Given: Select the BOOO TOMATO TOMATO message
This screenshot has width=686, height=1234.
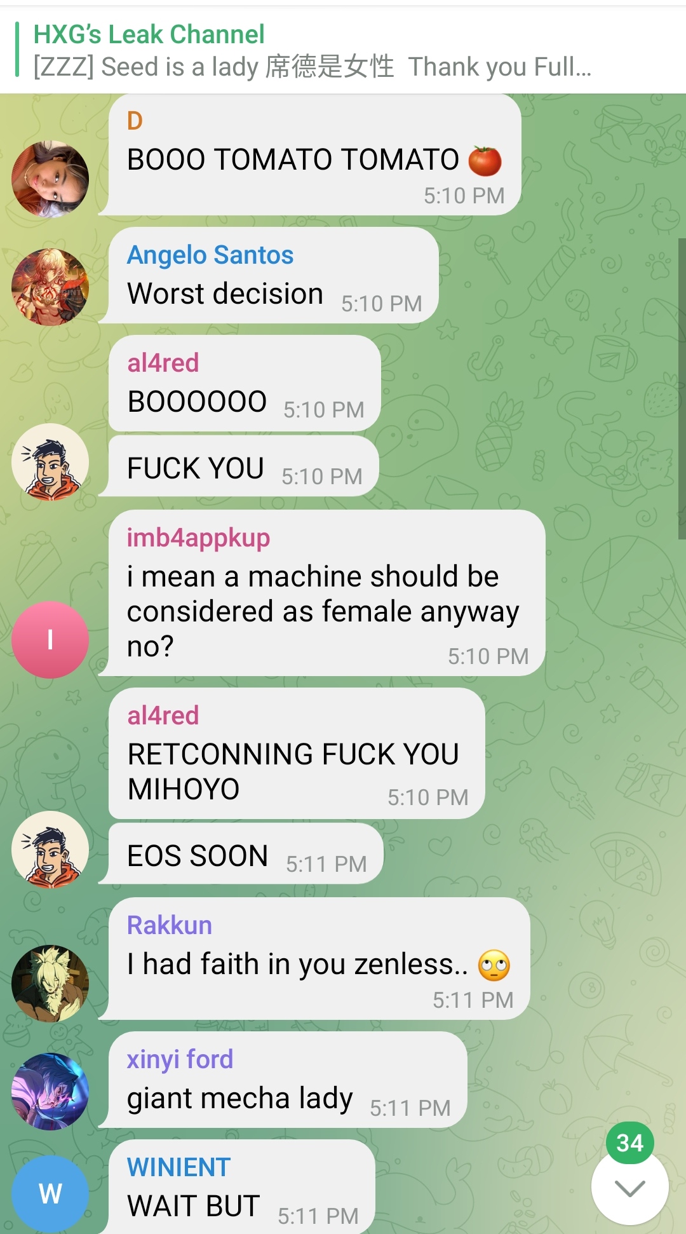Looking at the screenshot, I should pyautogui.click(x=315, y=155).
